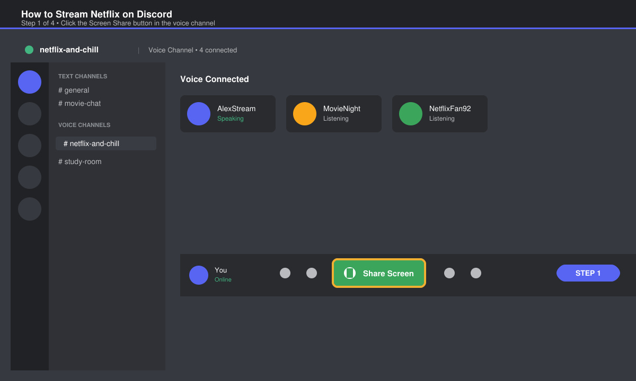Click gray control circle immediately right of Share Screen
636x381 pixels.
click(x=449, y=273)
